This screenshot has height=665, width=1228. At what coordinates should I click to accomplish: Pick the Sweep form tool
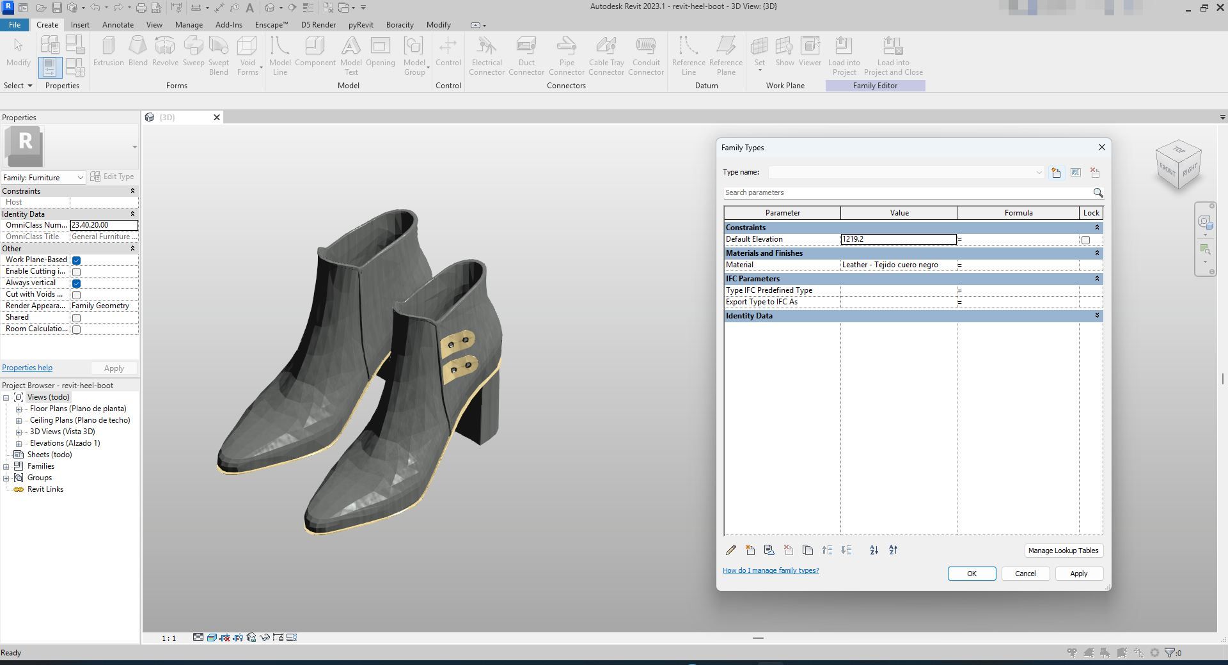click(x=193, y=51)
